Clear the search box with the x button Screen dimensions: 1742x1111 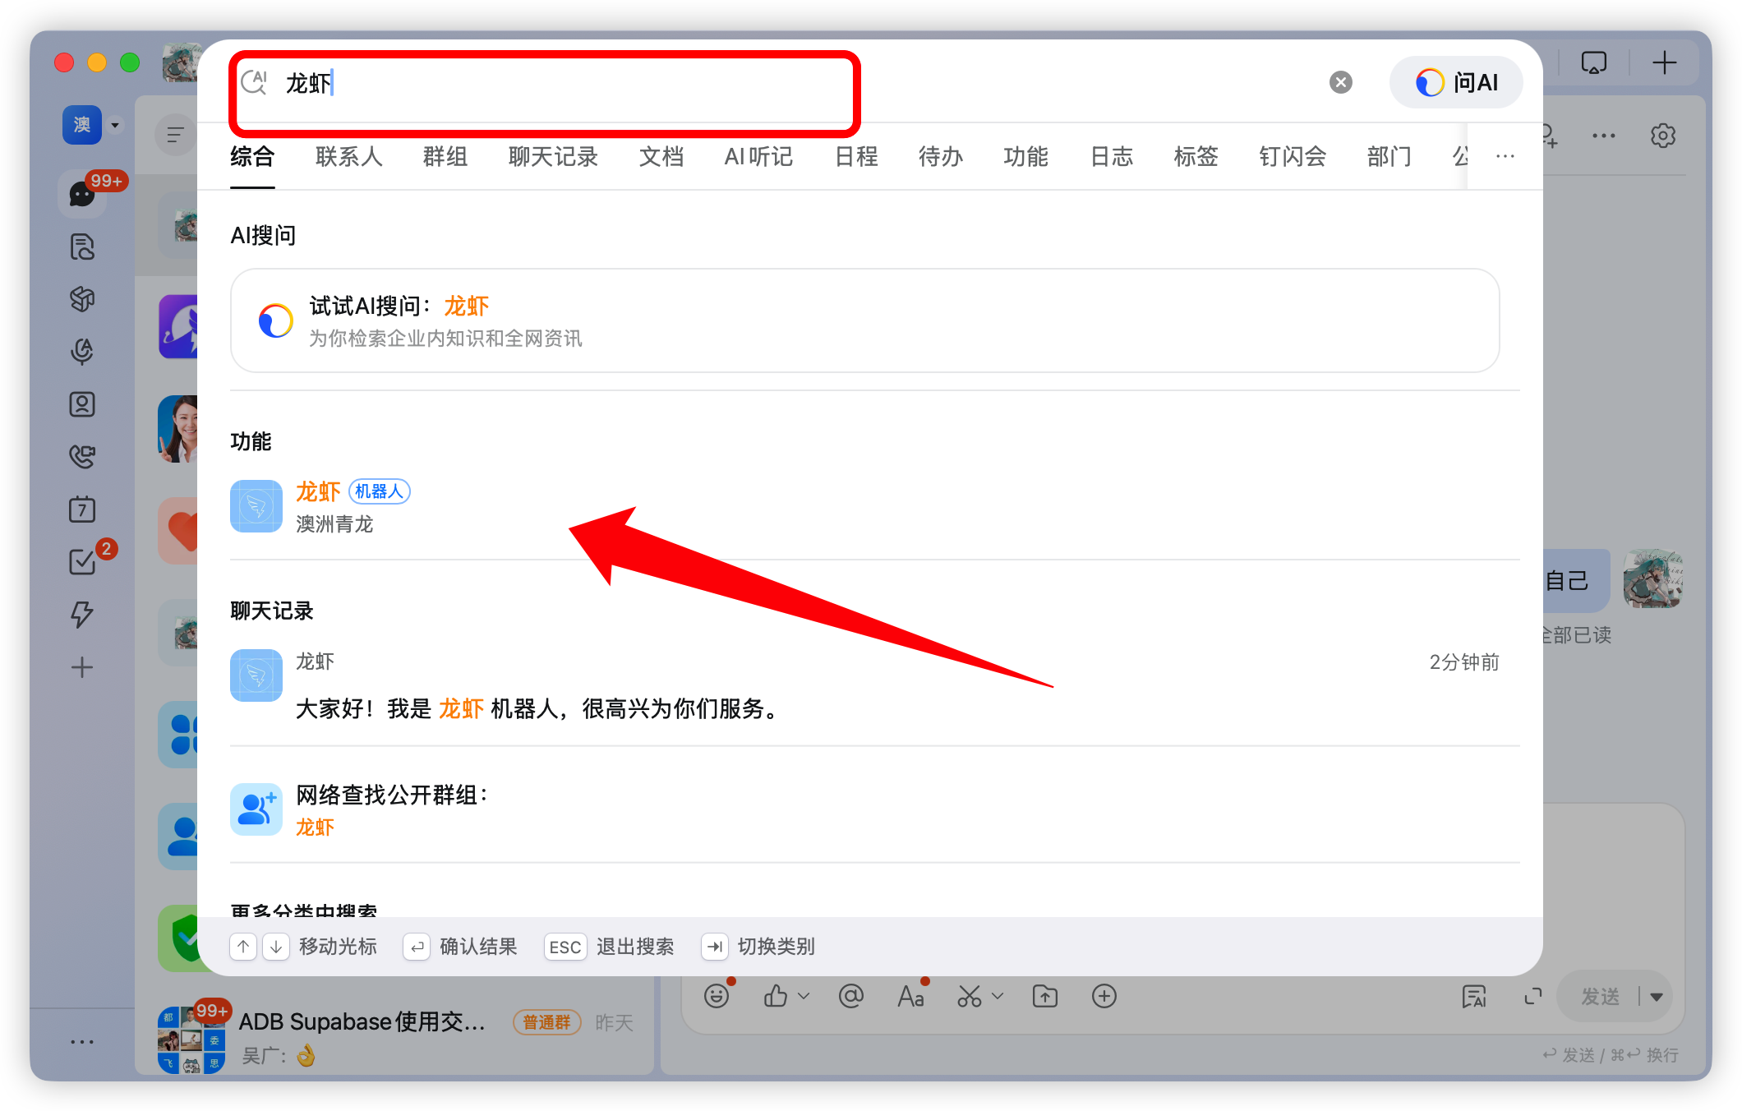click(1340, 81)
